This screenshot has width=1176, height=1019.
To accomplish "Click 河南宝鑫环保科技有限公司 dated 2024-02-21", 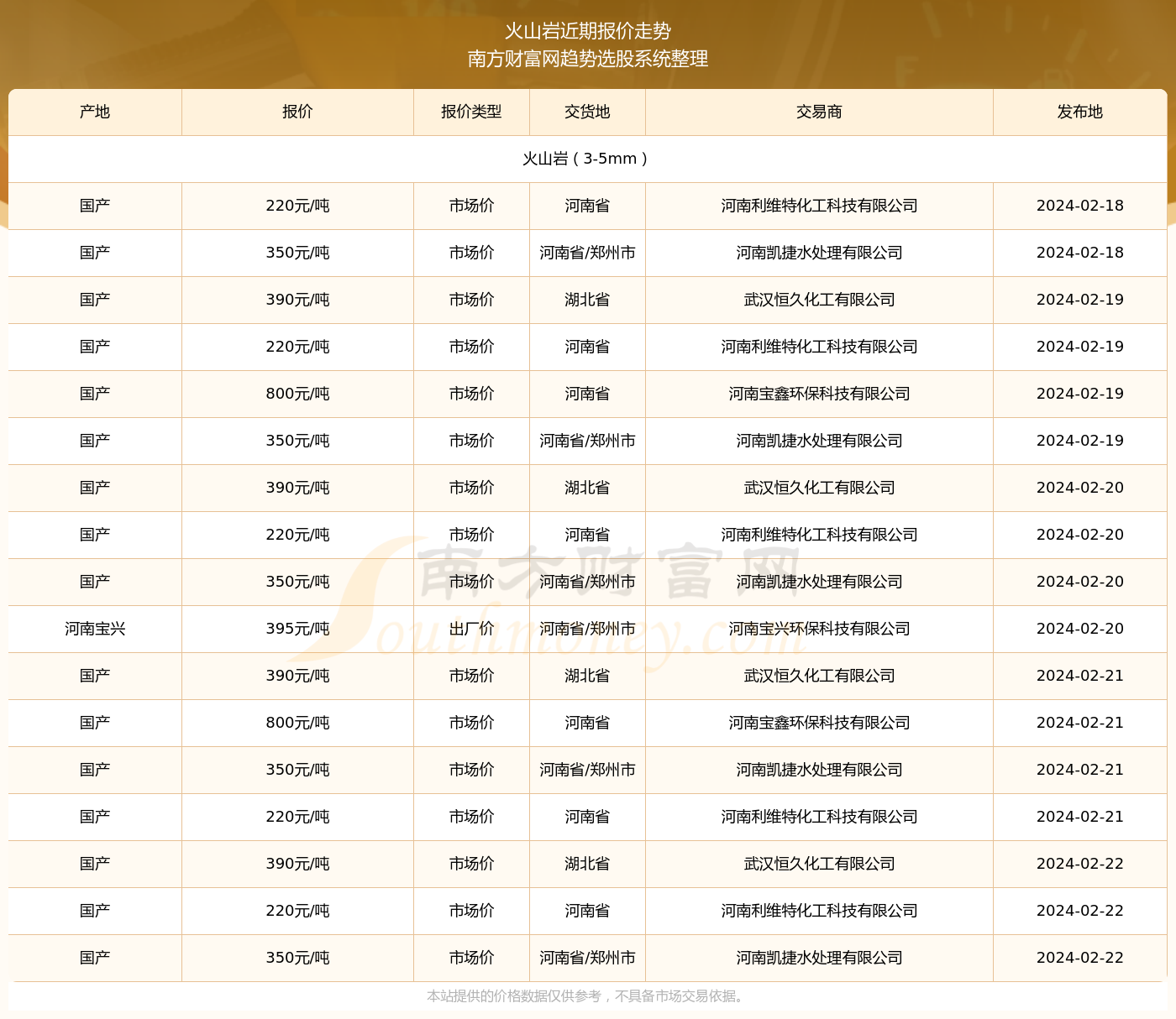I will (x=819, y=723).
